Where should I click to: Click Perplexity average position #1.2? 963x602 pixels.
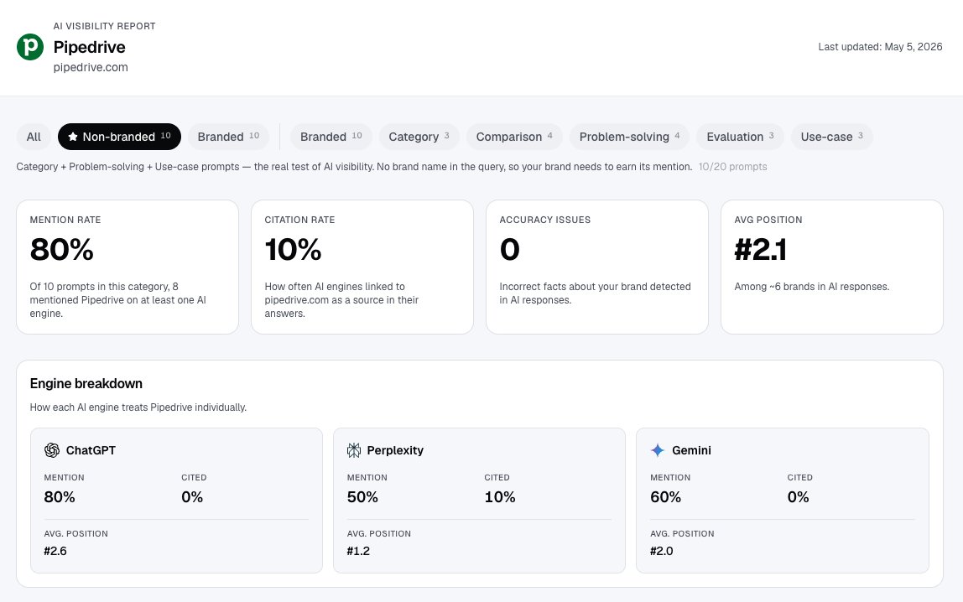(358, 551)
